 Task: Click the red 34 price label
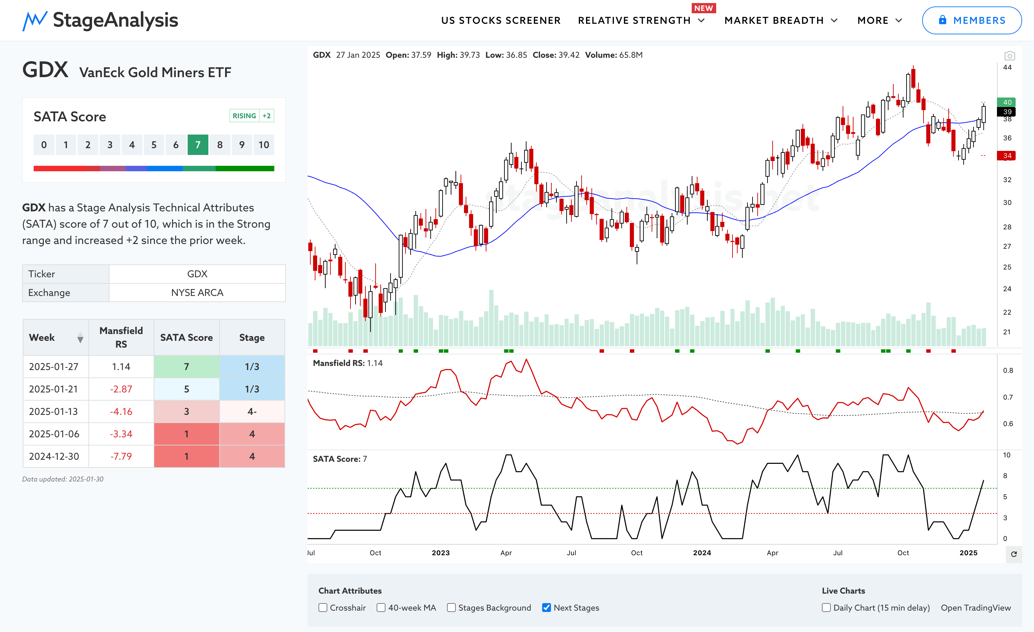1007,156
